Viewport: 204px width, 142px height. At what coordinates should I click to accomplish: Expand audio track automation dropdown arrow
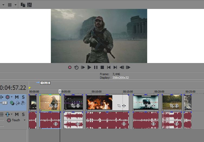[x=12, y=114]
